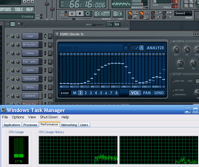Toggle ADD MODE option

173,90
